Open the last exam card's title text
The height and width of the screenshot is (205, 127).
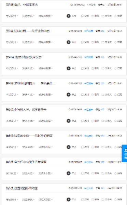point(22,188)
